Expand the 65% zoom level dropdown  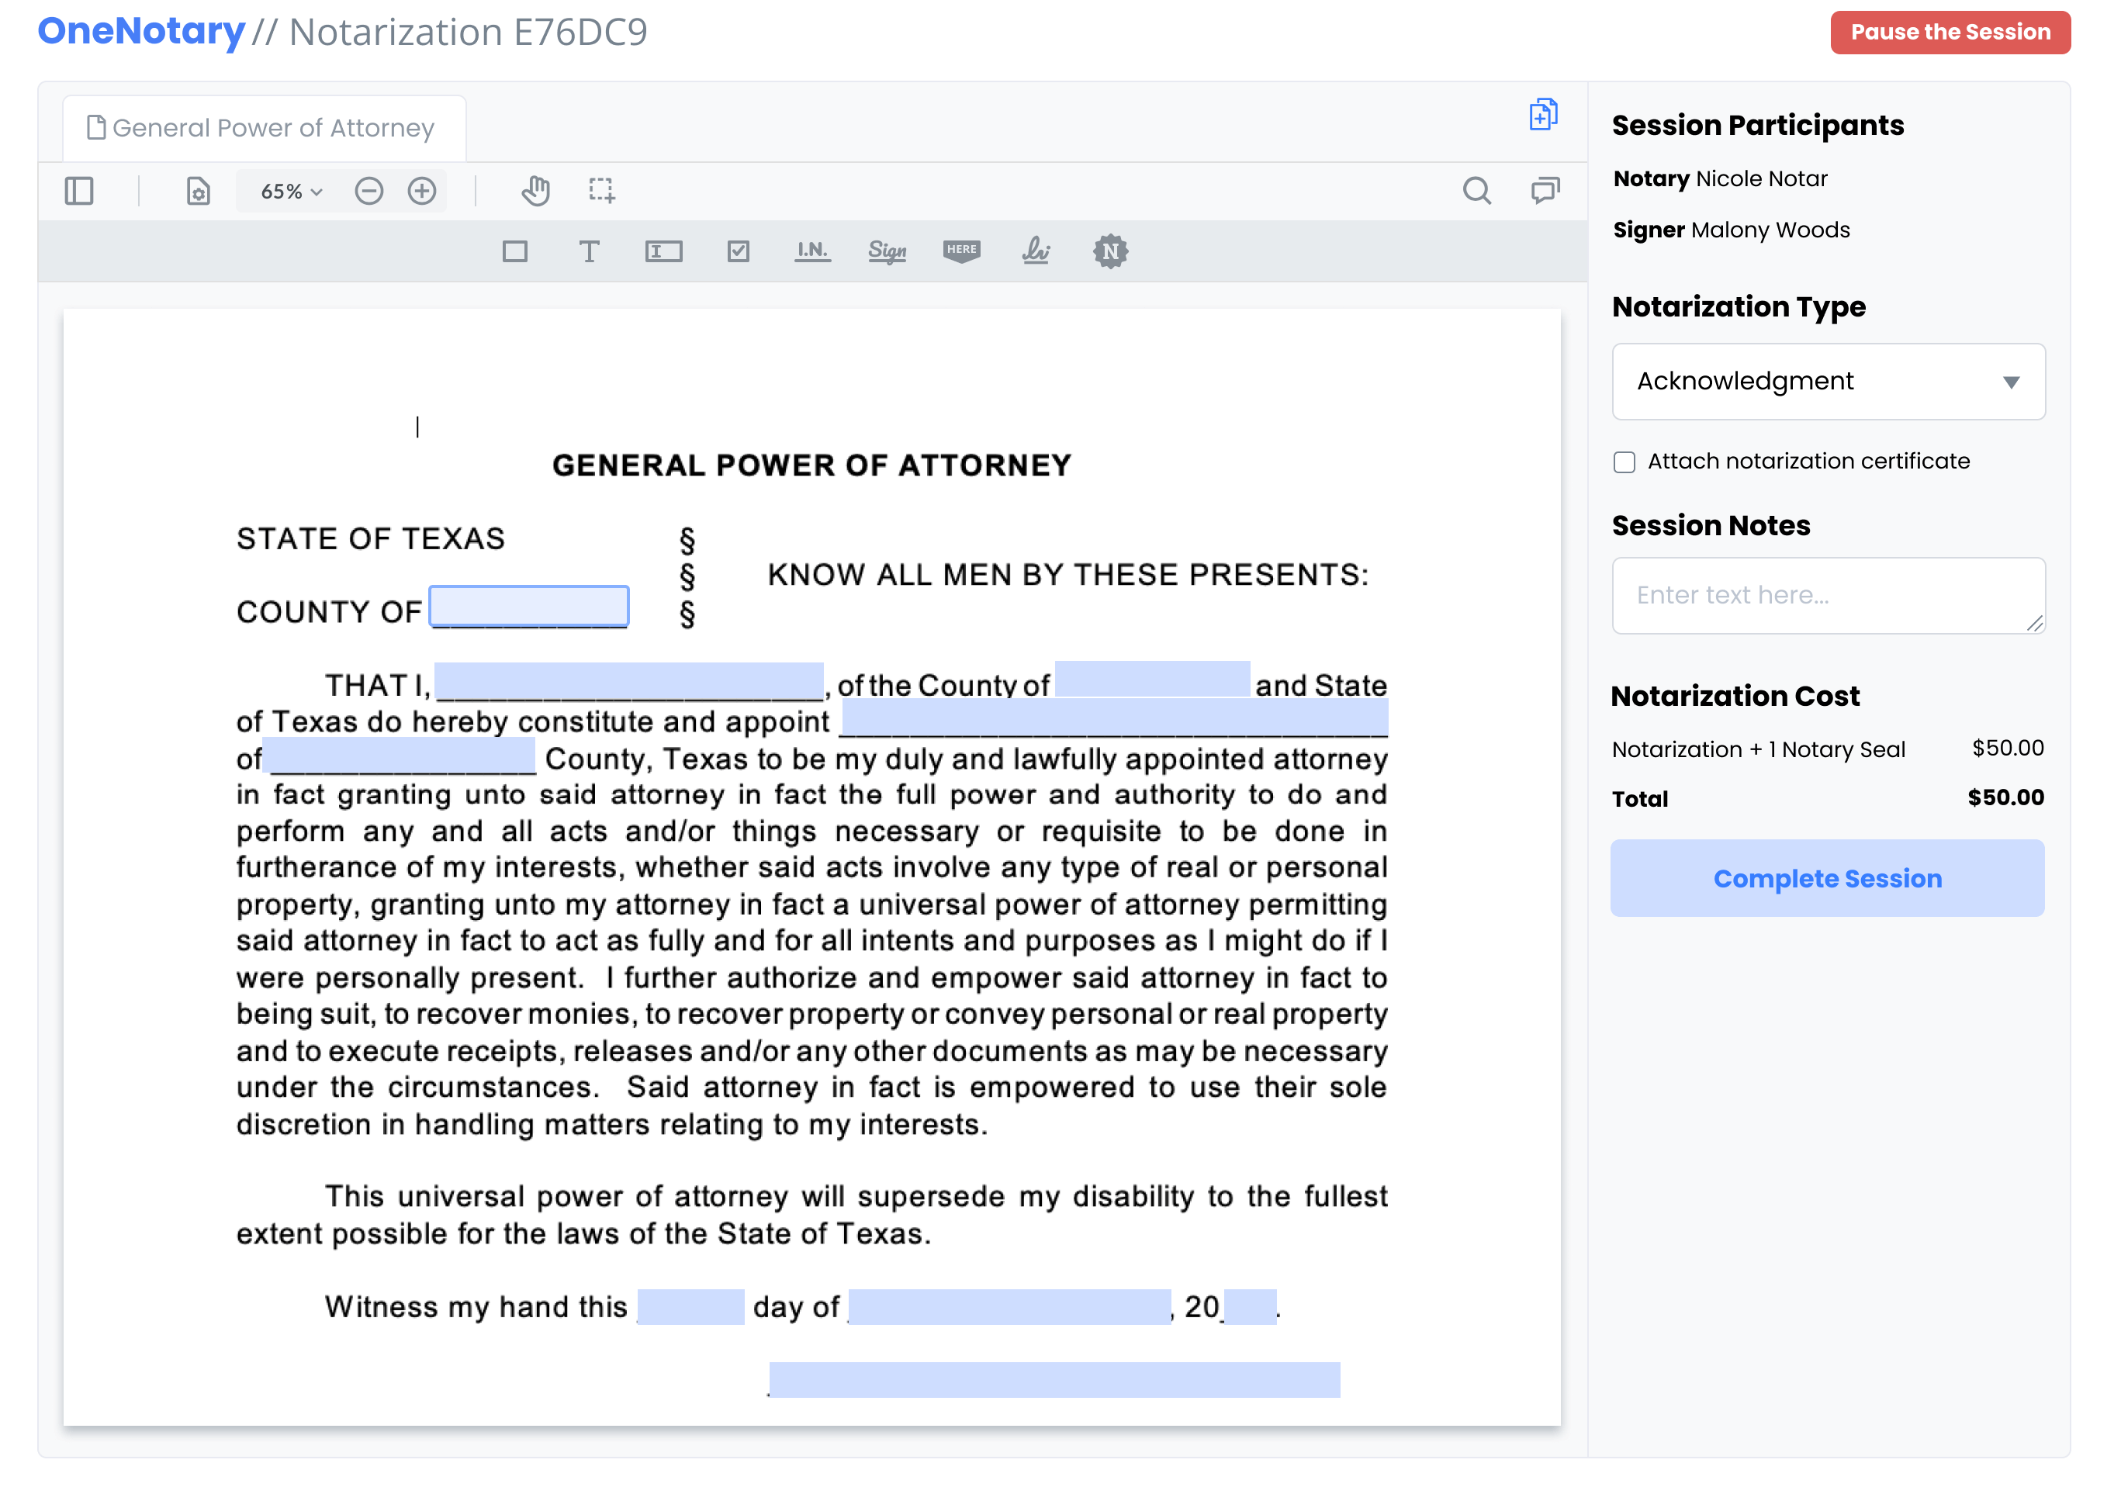coord(291,192)
